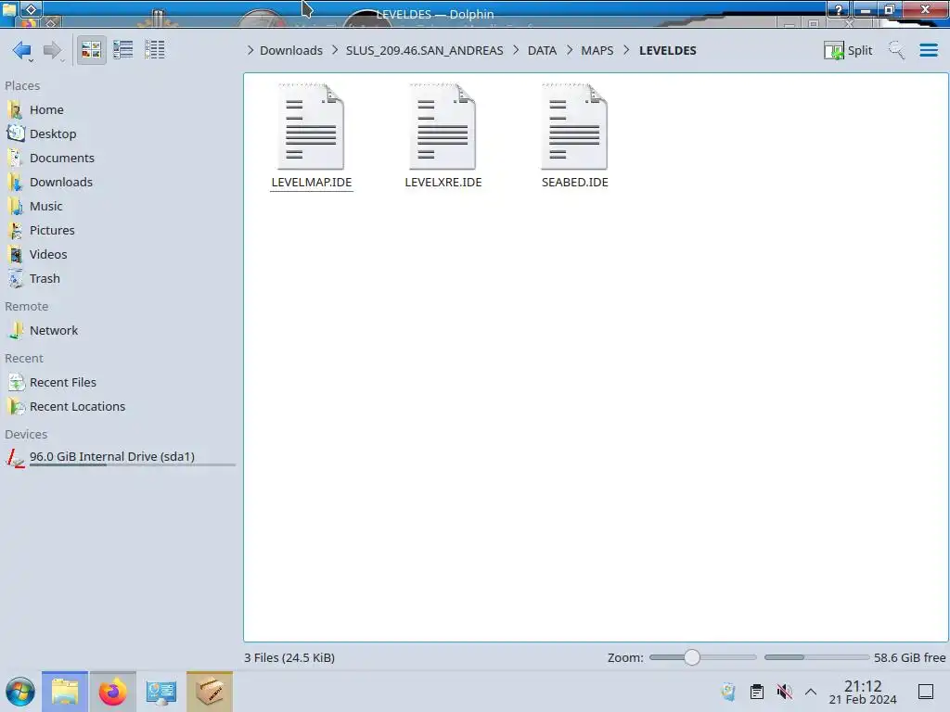Open file manager from taskbar

click(x=65, y=692)
